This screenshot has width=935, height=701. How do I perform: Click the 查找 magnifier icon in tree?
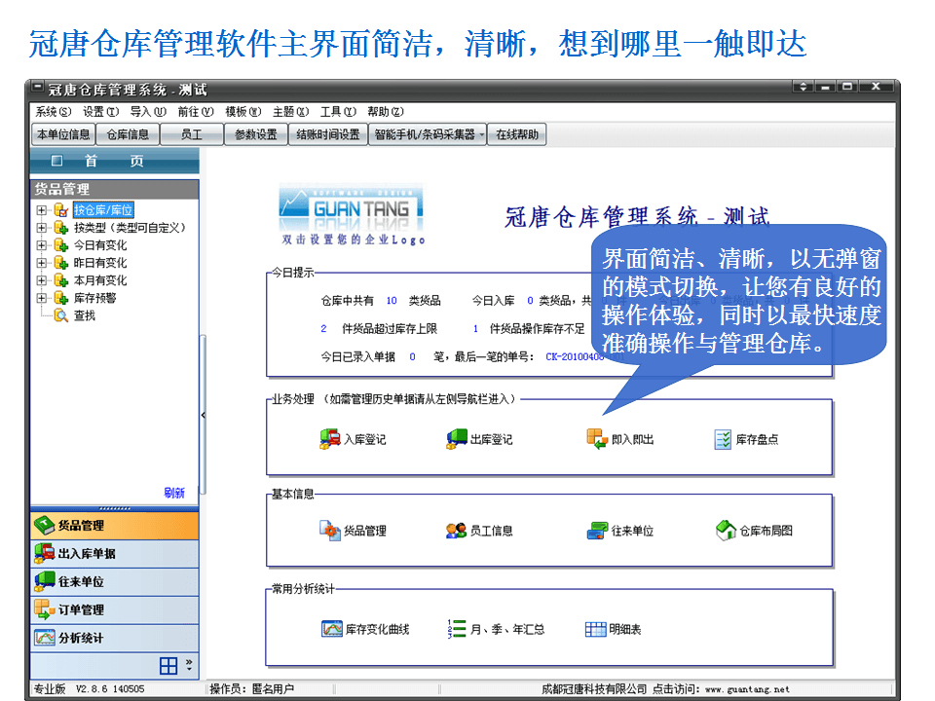point(60,315)
